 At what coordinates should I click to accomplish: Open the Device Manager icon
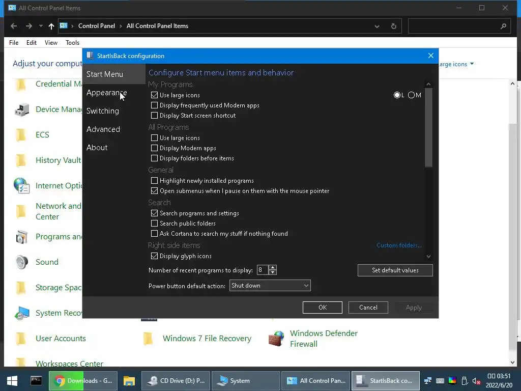point(21,110)
